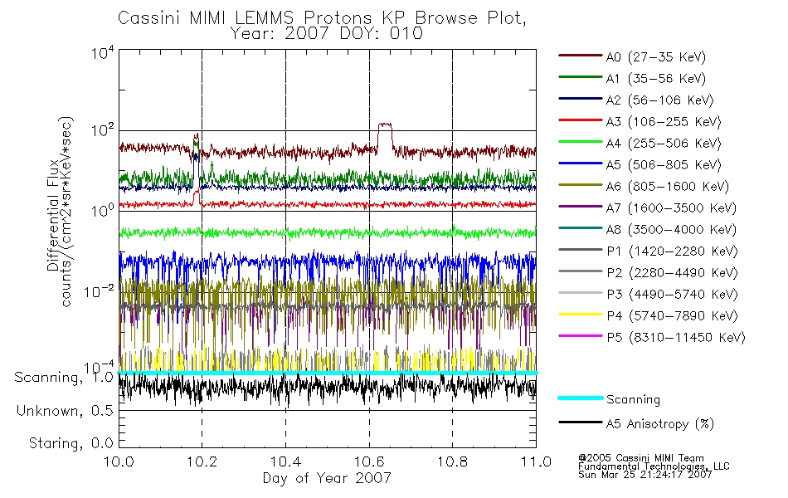Click the Unknown, 0.5 axis label
This screenshot has height=498, width=788.
(x=65, y=411)
